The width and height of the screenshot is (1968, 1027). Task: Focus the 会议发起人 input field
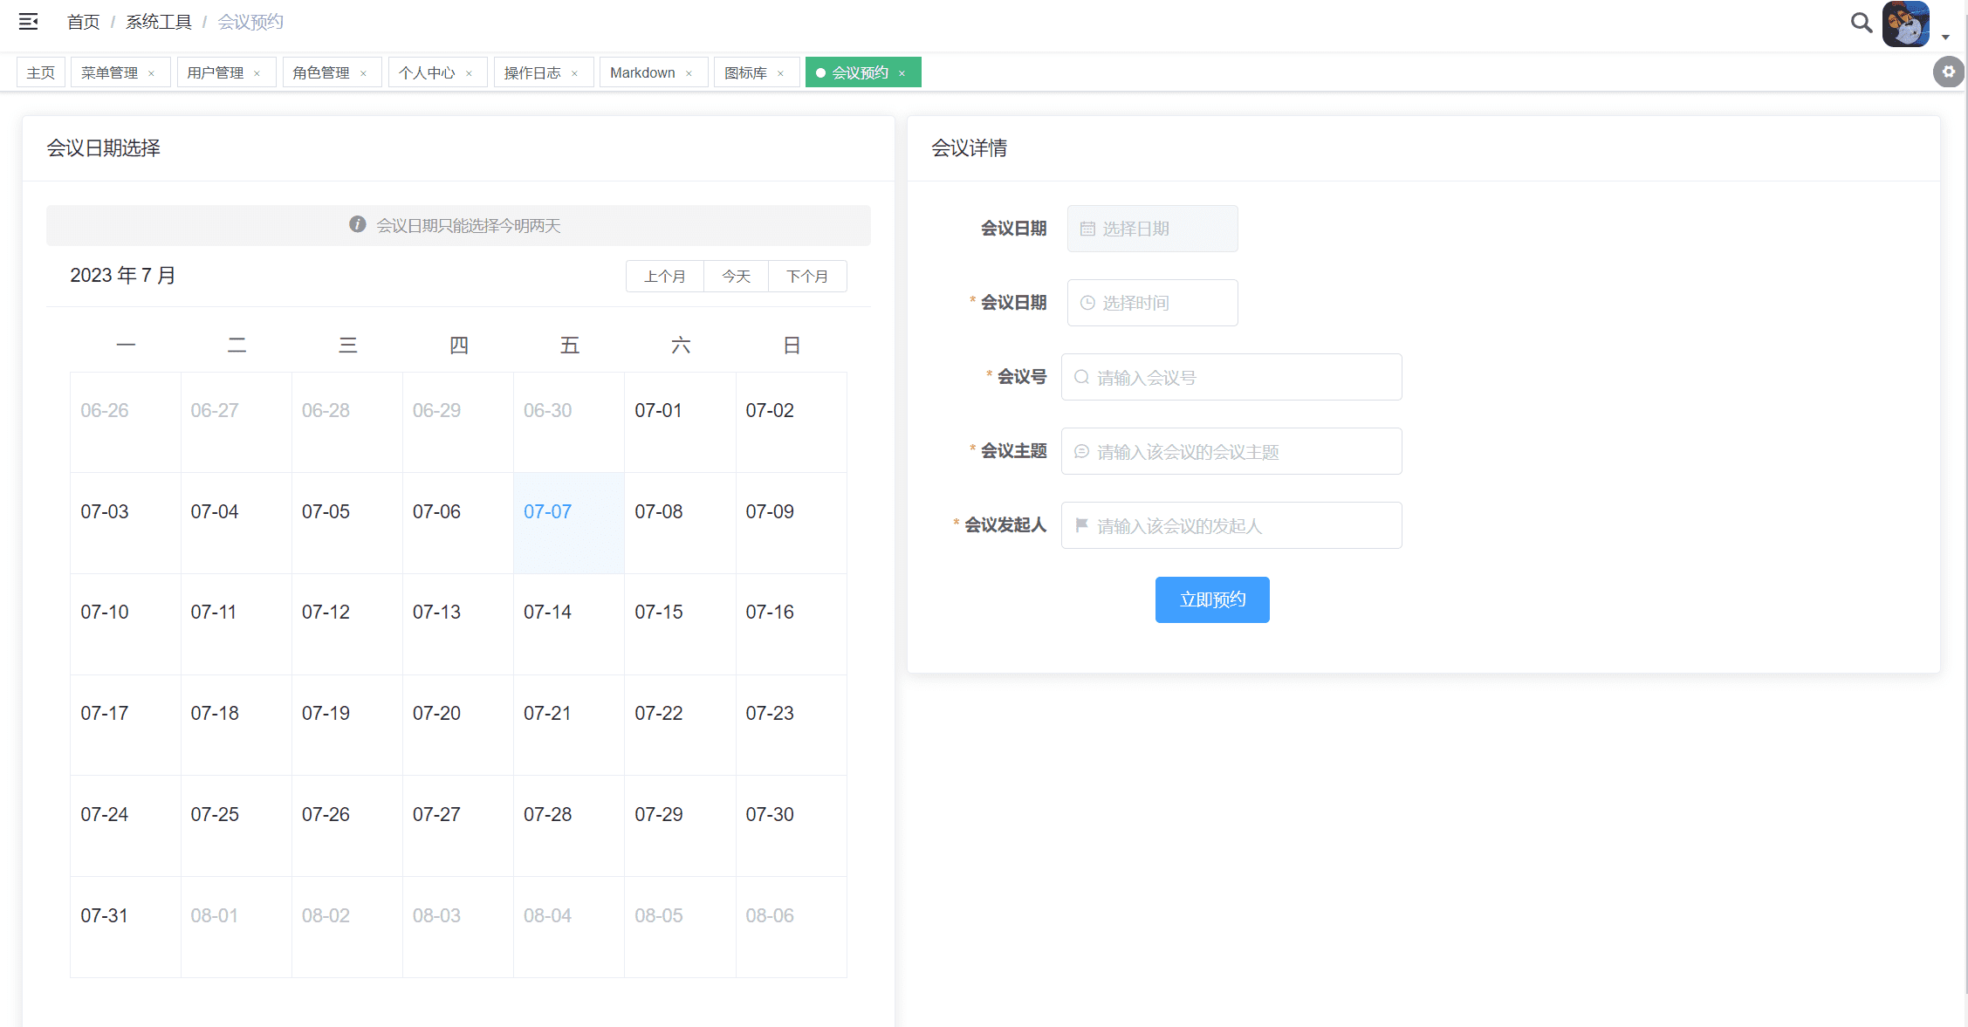tap(1231, 525)
